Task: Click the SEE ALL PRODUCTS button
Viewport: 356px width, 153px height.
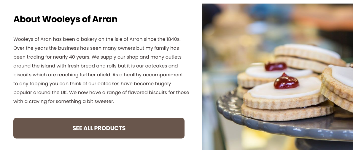Action: (99, 128)
